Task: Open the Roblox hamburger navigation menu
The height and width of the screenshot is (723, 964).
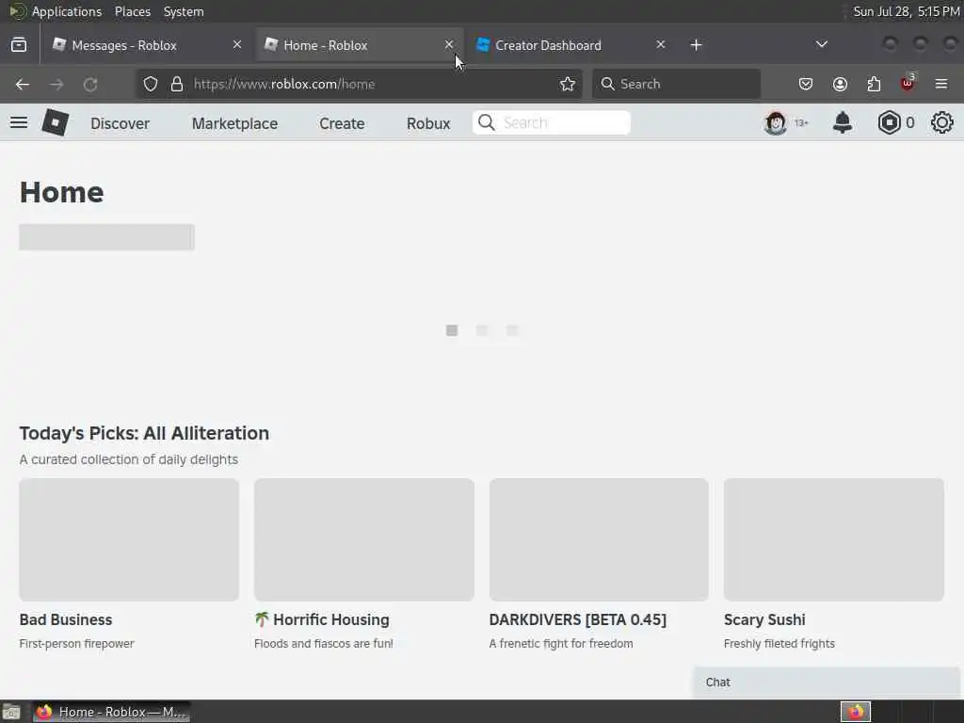Action: point(19,123)
